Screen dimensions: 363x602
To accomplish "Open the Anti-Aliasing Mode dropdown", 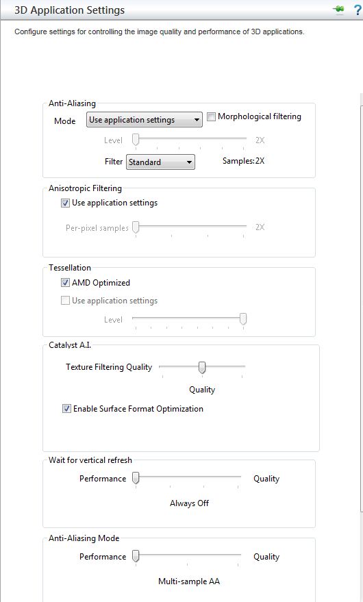I will [x=144, y=120].
